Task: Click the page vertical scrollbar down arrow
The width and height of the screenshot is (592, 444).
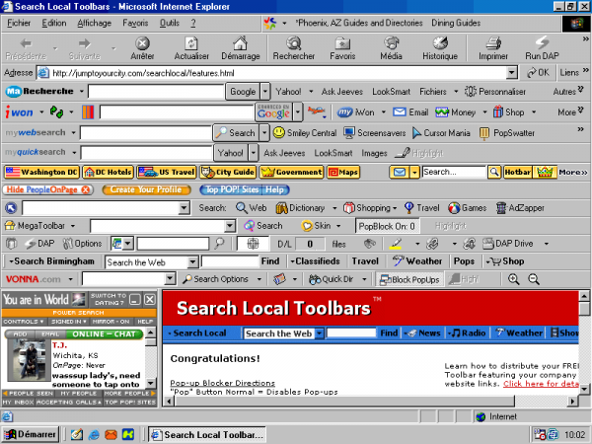Action: (584, 389)
